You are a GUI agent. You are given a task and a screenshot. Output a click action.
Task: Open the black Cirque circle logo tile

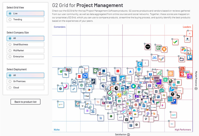[148, 47]
